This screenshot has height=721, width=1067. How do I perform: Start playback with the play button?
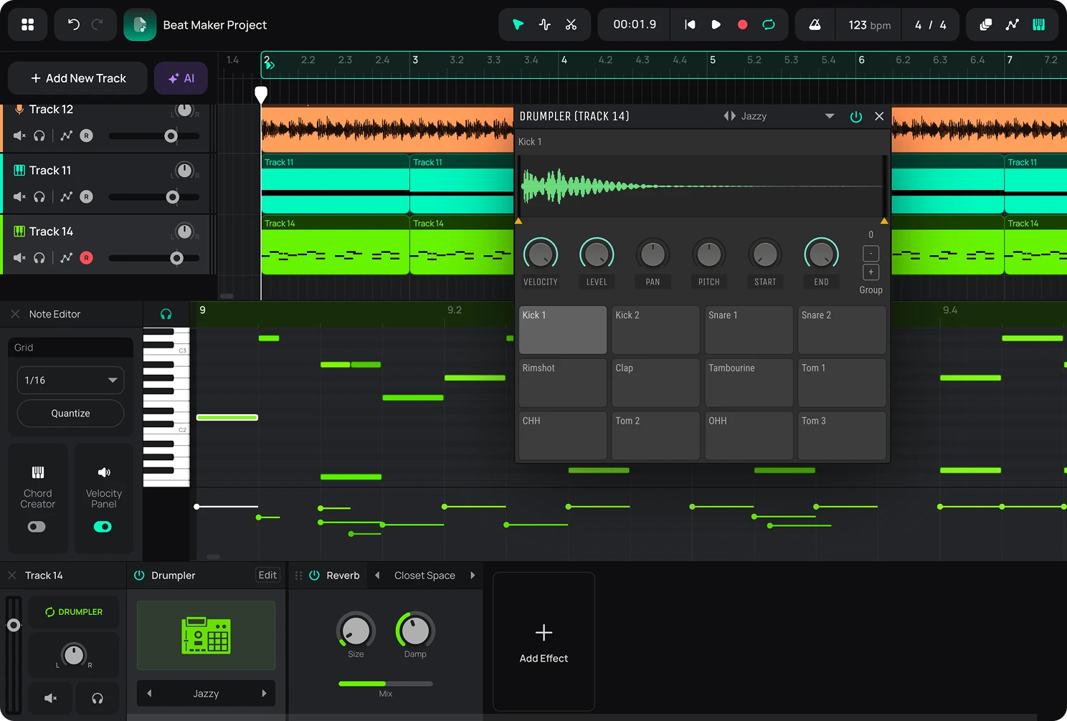coord(716,24)
